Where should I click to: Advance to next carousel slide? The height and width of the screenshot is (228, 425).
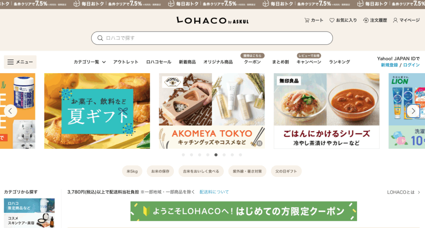[413, 111]
